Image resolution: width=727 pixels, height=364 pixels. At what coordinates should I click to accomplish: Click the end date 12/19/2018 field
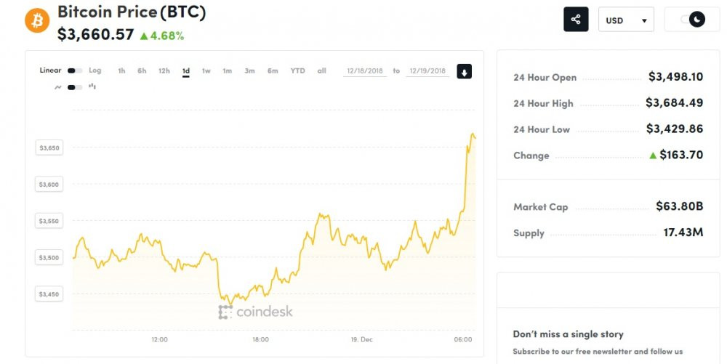pos(427,71)
